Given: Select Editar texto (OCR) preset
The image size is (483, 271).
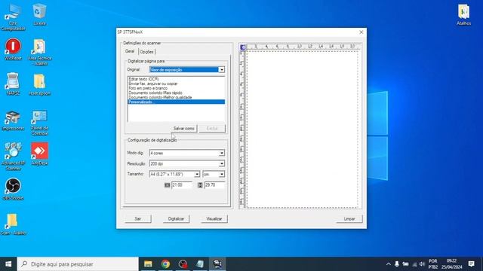Looking at the screenshot, I should (x=144, y=79).
